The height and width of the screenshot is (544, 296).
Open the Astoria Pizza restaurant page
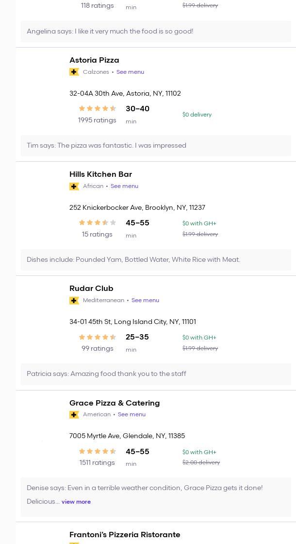pos(94,60)
